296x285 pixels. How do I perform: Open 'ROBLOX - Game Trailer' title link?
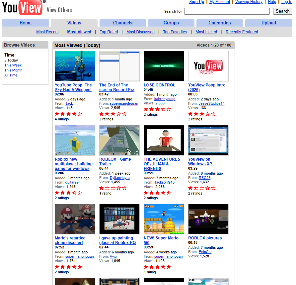pos(115,162)
